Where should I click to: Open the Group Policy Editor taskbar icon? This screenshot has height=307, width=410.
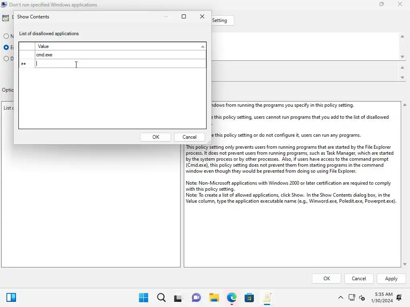tap(267, 297)
